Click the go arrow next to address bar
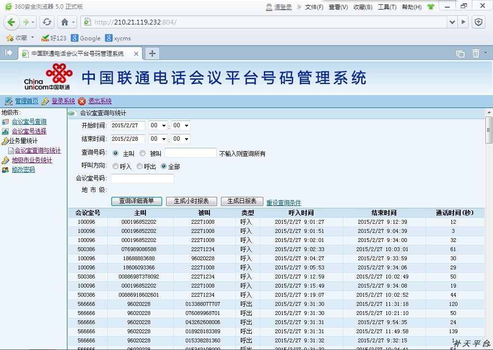Image resolution: width=493 pixels, height=350 pixels. pos(463,22)
